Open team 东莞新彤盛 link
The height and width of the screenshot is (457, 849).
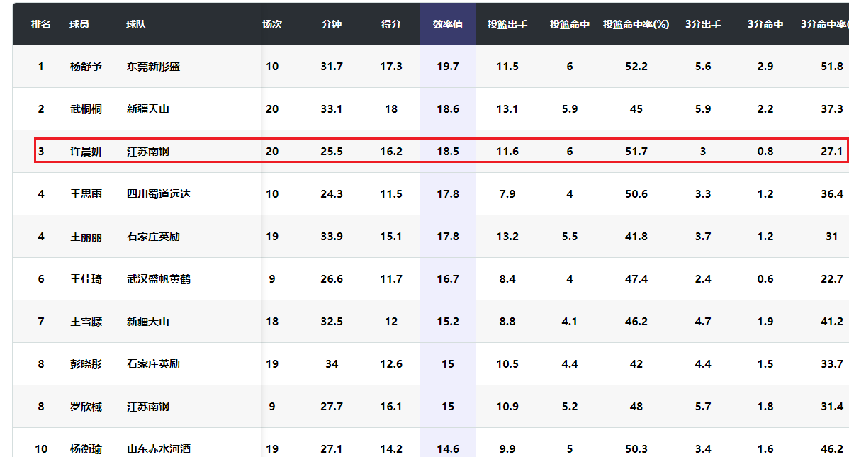click(x=153, y=67)
